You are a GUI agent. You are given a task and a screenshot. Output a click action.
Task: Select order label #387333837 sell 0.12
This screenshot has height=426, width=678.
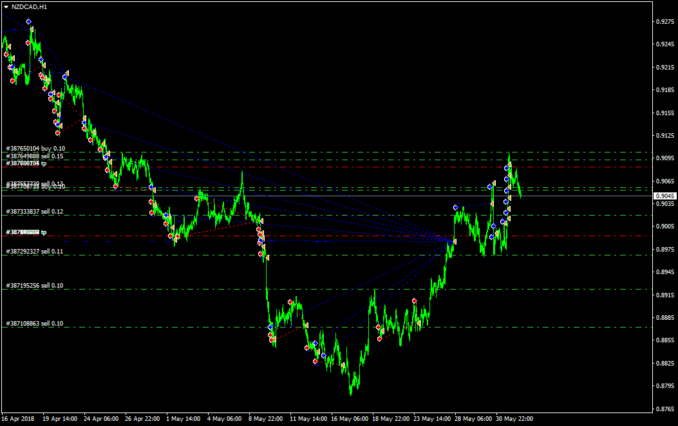(35, 212)
